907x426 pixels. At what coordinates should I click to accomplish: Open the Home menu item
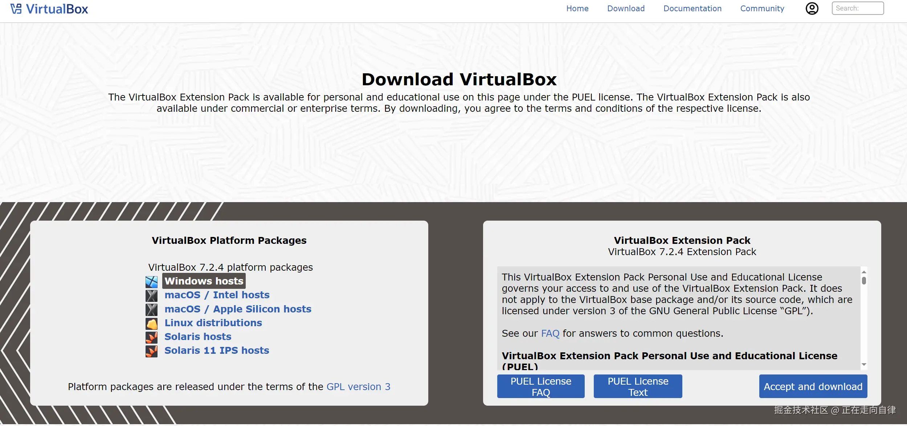coord(577,8)
